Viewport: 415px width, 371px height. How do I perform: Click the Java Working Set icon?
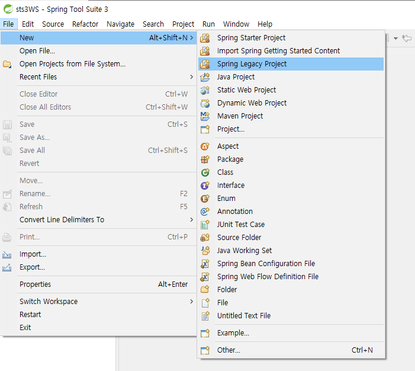[205, 251]
